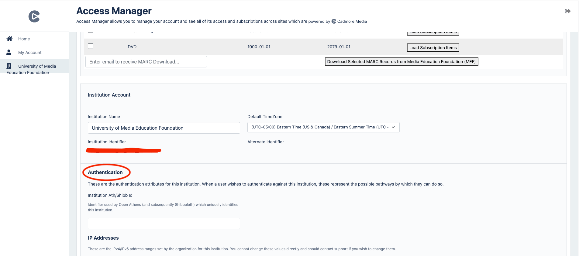This screenshot has width=579, height=256.
Task: Click Download Selected MARC Records button
Action: coord(401,62)
